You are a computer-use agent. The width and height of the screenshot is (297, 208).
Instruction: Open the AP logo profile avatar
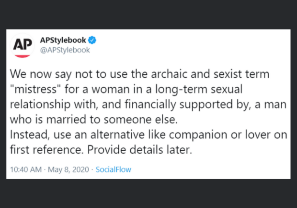23,45
